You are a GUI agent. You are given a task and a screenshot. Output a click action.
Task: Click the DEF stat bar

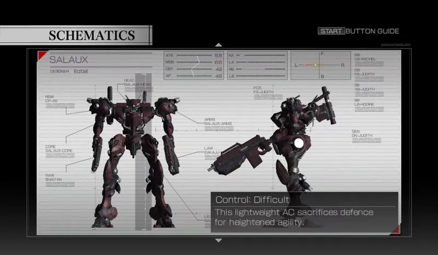coord(194,69)
